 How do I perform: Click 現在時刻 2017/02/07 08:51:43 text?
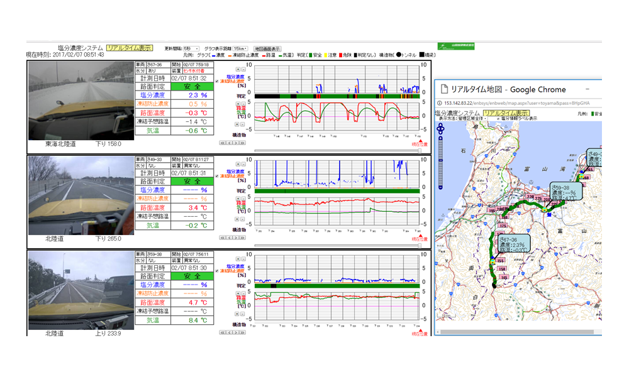65,55
